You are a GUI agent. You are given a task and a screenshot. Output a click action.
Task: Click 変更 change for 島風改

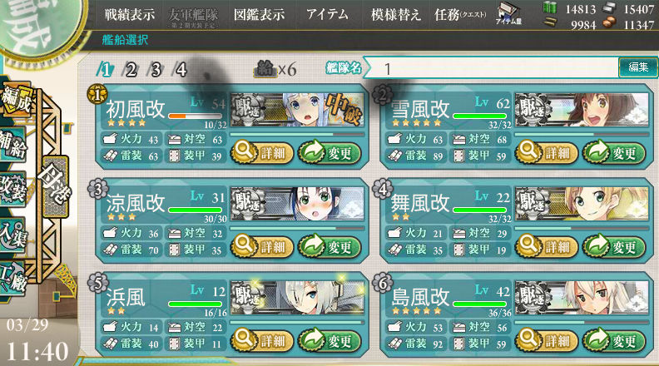(614, 341)
